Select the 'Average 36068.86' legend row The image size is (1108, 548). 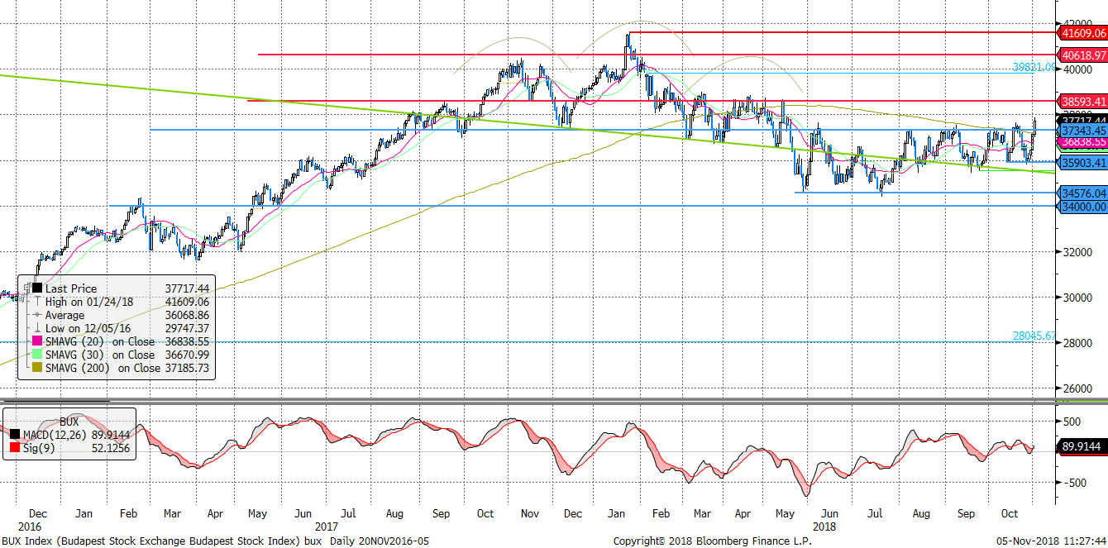122,315
